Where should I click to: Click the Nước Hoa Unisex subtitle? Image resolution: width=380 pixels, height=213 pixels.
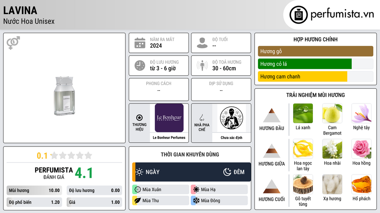tap(29, 21)
